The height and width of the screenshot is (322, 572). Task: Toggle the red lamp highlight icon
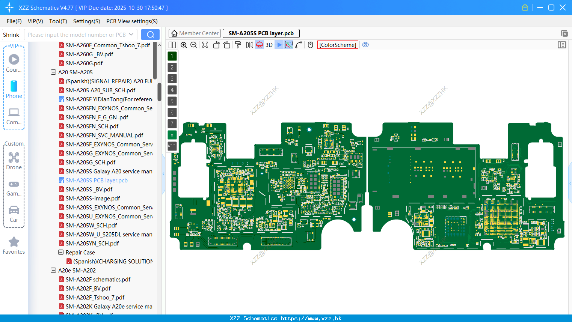(260, 45)
